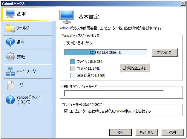187x139 pixels.
Task: Click the document icon beside ログ
Action: [x=10, y=85]
